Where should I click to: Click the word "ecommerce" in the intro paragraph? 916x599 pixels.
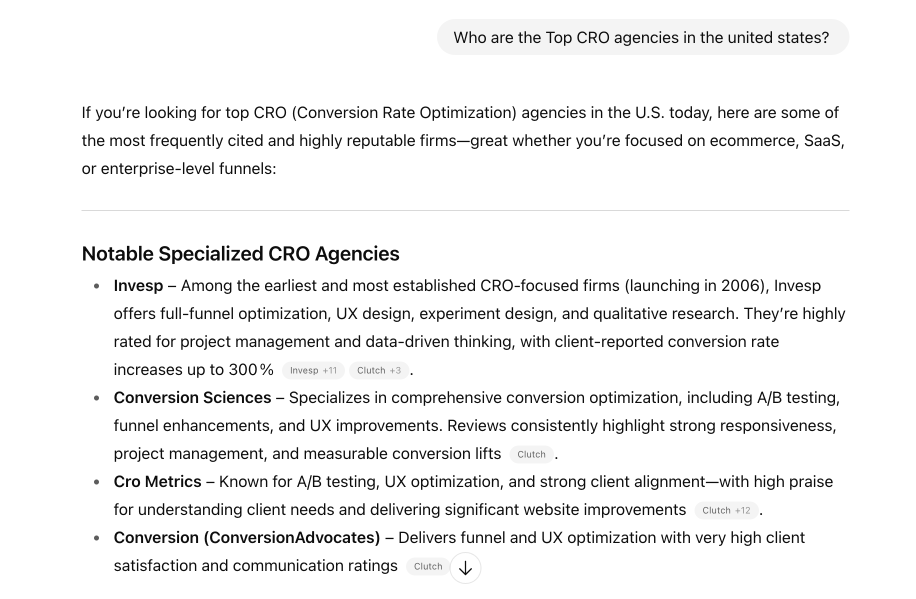pyautogui.click(x=751, y=140)
